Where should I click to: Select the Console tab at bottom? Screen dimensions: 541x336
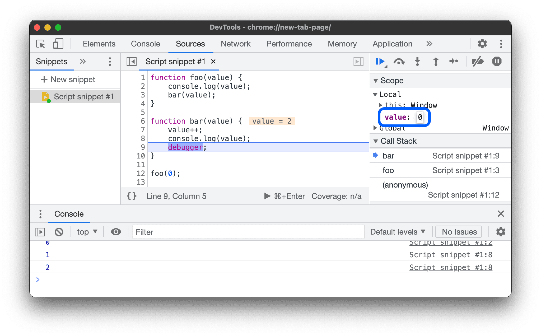click(69, 213)
